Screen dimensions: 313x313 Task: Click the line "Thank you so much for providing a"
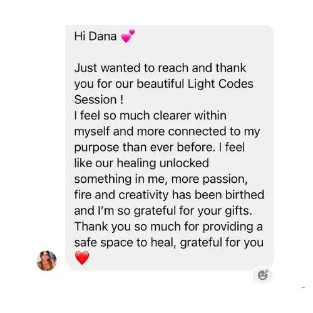(168, 227)
